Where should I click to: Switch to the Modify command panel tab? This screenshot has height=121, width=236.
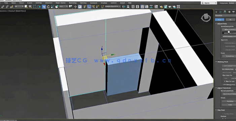pyautogui.click(x=221, y=12)
